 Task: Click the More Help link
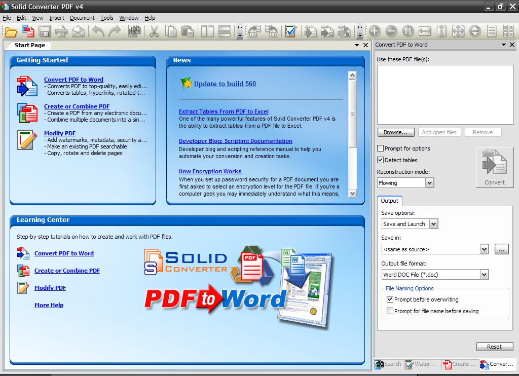49,305
